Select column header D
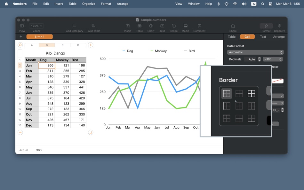This screenshot has height=190, width=304. [x=78, y=45]
